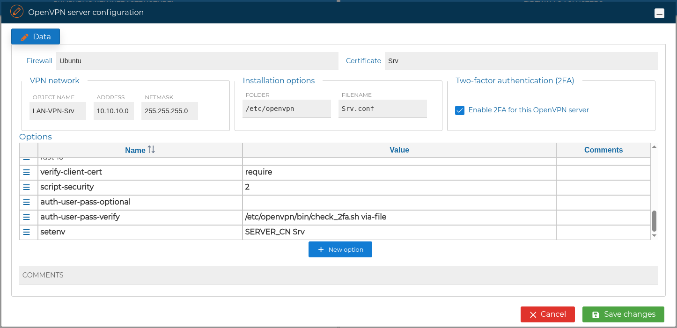This screenshot has width=677, height=328.
Task: Click the options table scroll-up arrow
Action: point(654,147)
